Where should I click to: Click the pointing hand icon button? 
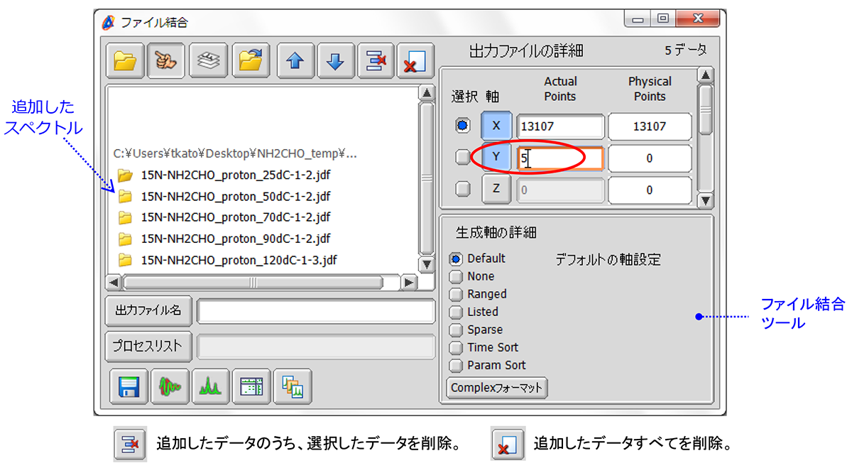click(x=166, y=61)
